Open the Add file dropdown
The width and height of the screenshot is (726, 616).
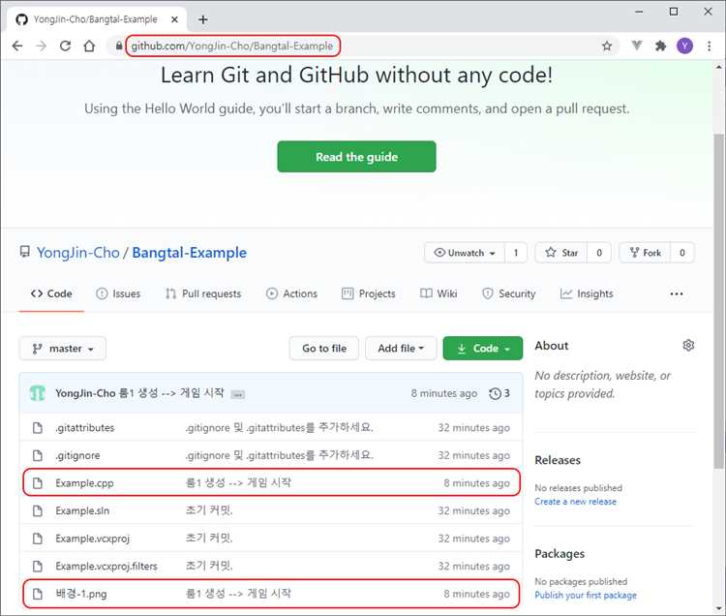pyautogui.click(x=401, y=349)
